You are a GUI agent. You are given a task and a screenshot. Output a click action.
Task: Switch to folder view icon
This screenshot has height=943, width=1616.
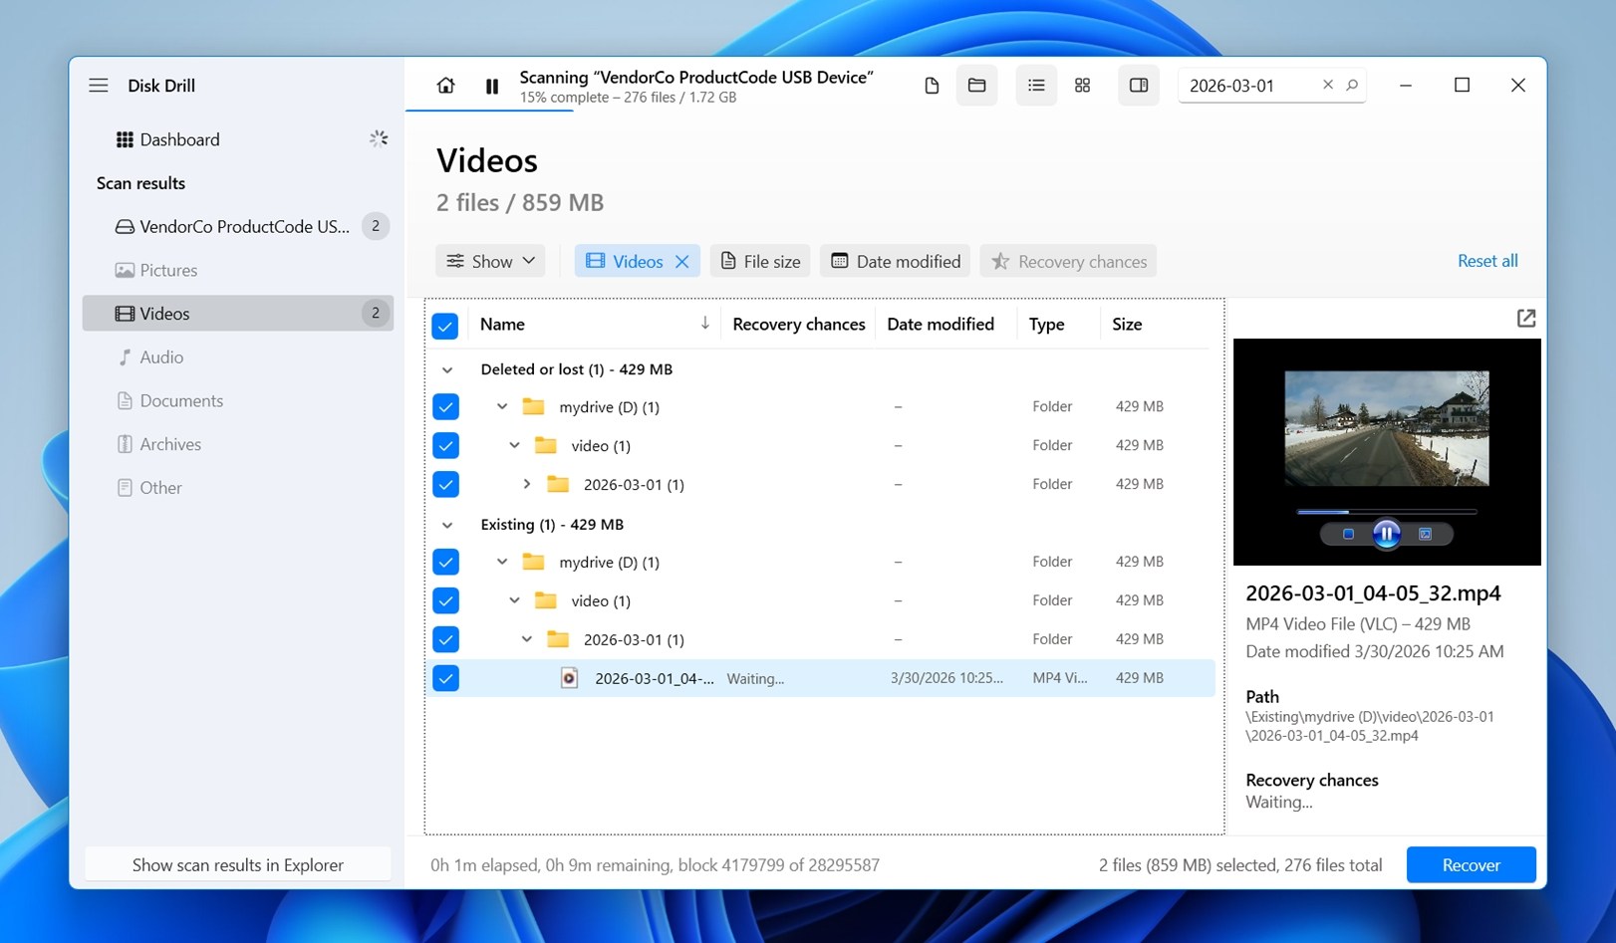pyautogui.click(x=976, y=86)
